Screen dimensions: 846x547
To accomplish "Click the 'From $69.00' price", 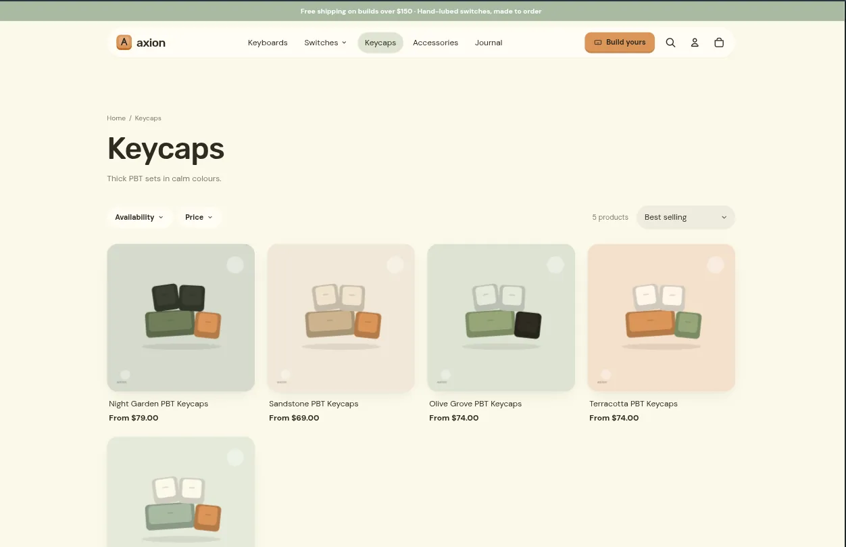I will coord(294,418).
